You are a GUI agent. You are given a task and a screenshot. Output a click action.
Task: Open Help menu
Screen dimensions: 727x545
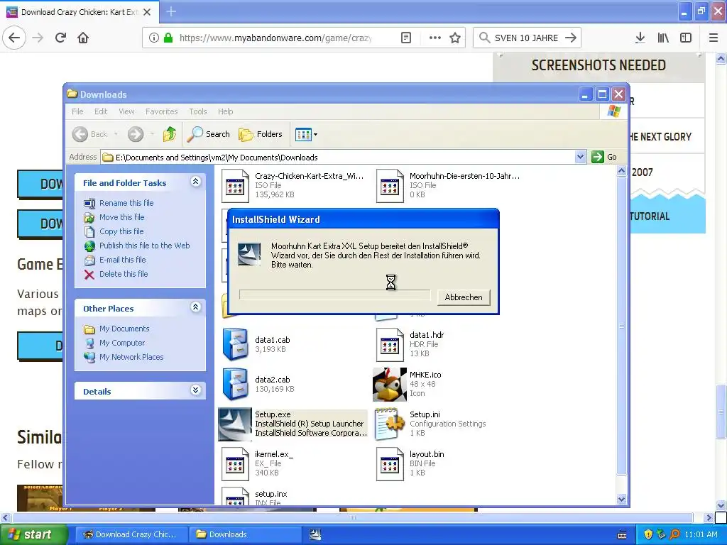tap(225, 111)
